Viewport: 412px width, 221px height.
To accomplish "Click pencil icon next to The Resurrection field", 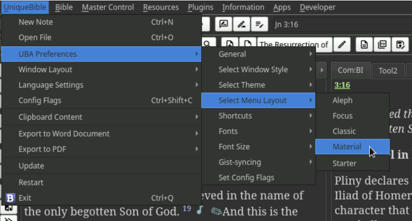I will [342, 45].
